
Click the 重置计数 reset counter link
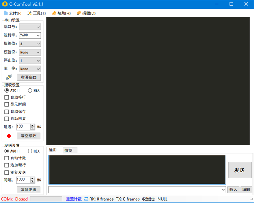pyautogui.click(x=74, y=199)
